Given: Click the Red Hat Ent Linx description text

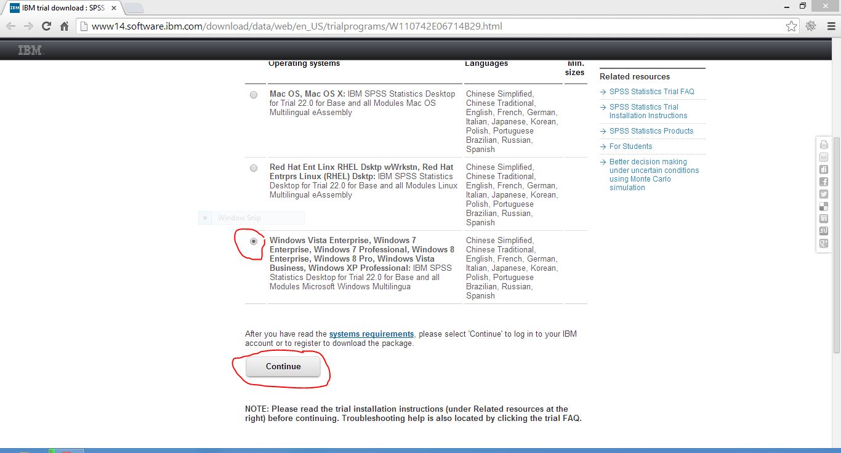Looking at the screenshot, I should pos(363,181).
